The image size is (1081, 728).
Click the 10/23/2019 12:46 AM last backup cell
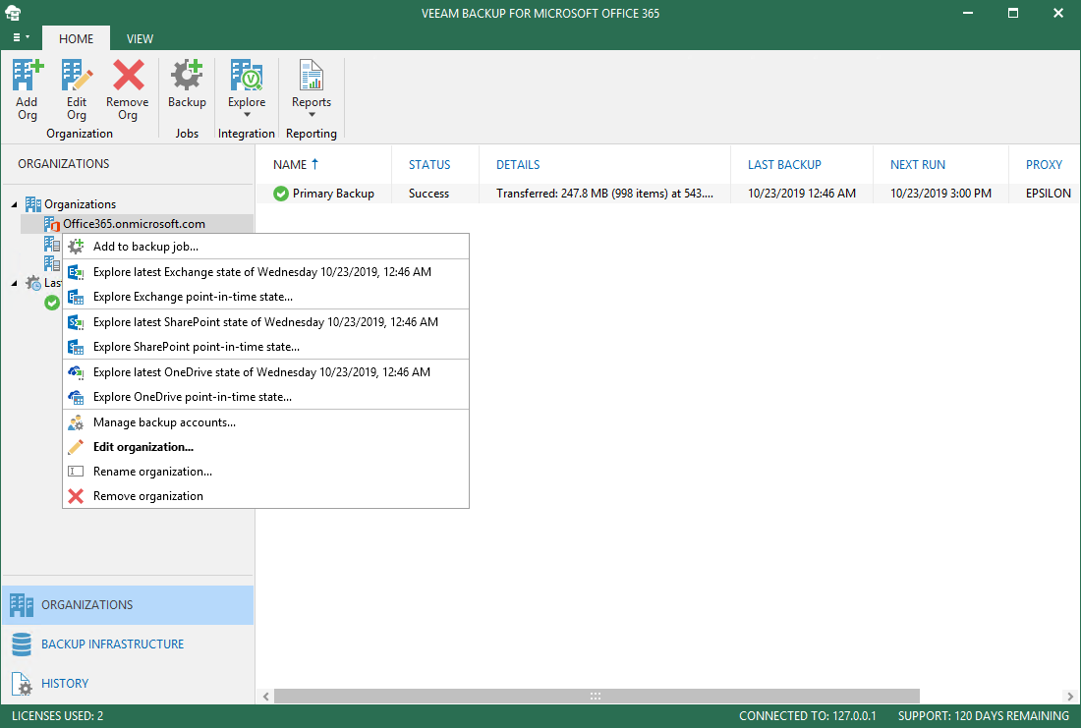click(x=802, y=194)
